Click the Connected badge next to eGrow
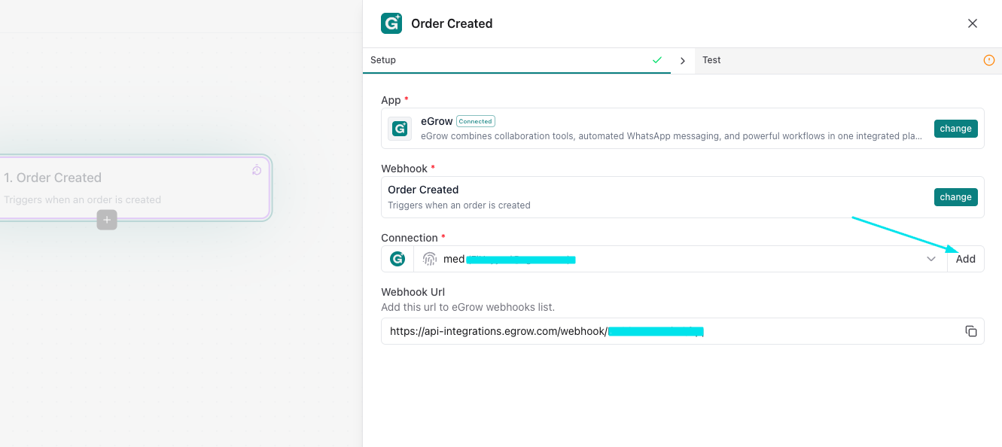 click(475, 121)
